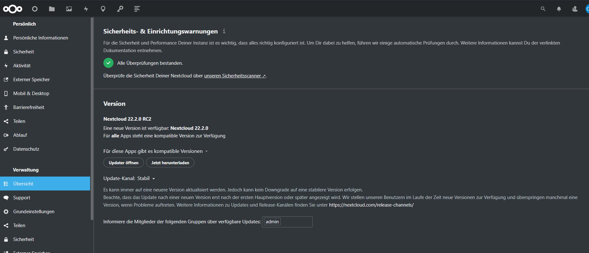Go to Aktivität settings
The image size is (589, 253).
(45, 66)
